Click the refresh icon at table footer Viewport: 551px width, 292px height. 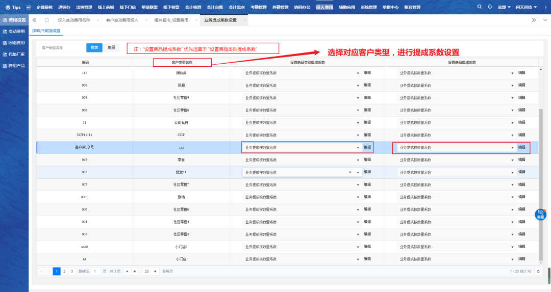538,271
